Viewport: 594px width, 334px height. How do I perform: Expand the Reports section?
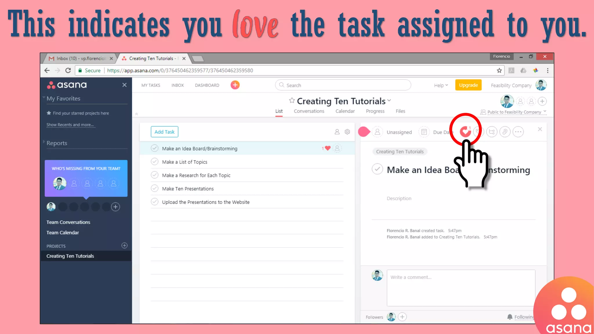coord(44,142)
